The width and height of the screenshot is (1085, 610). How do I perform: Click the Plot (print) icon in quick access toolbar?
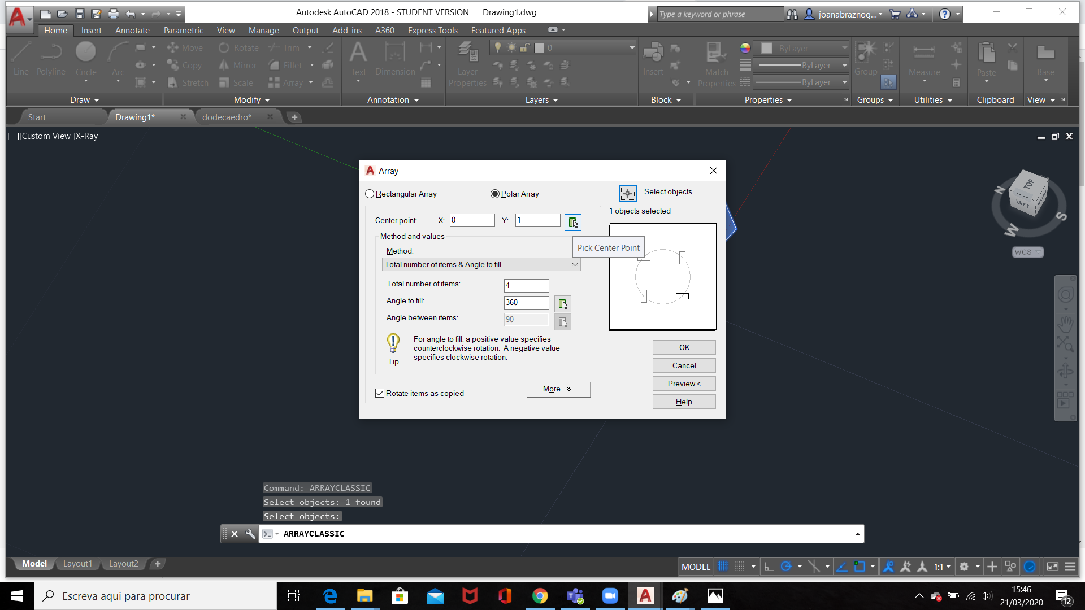[114, 14]
